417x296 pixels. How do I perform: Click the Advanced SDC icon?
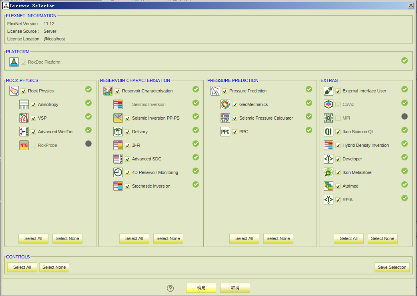click(118, 159)
